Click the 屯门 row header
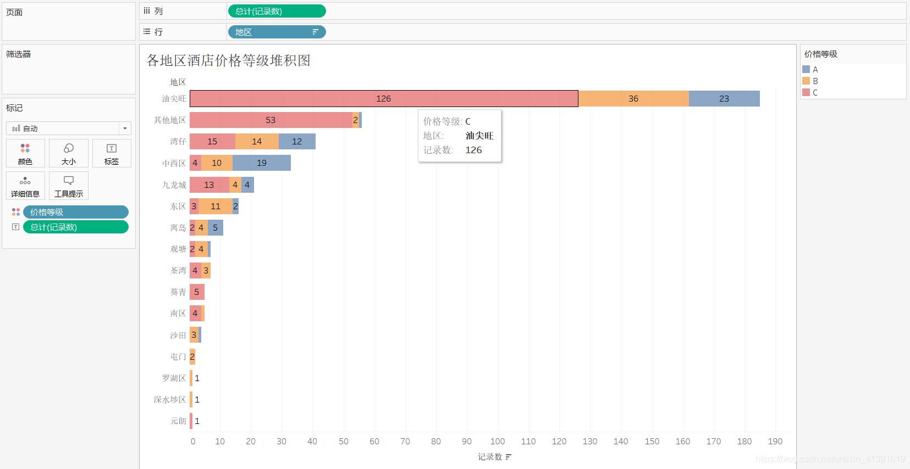 pyautogui.click(x=178, y=357)
